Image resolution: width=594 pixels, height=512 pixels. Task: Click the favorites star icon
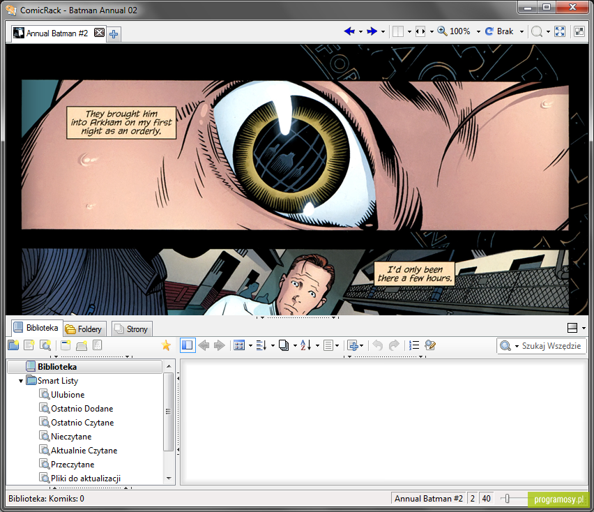pyautogui.click(x=166, y=345)
